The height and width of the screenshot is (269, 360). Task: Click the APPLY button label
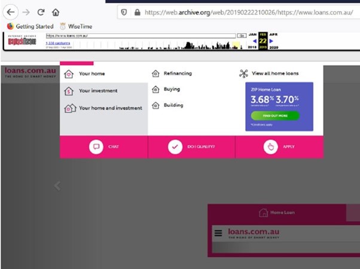289,146
